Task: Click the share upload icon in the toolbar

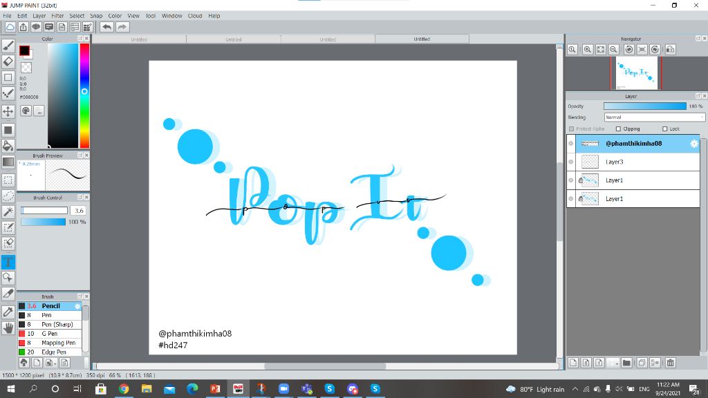Action: click(x=23, y=27)
